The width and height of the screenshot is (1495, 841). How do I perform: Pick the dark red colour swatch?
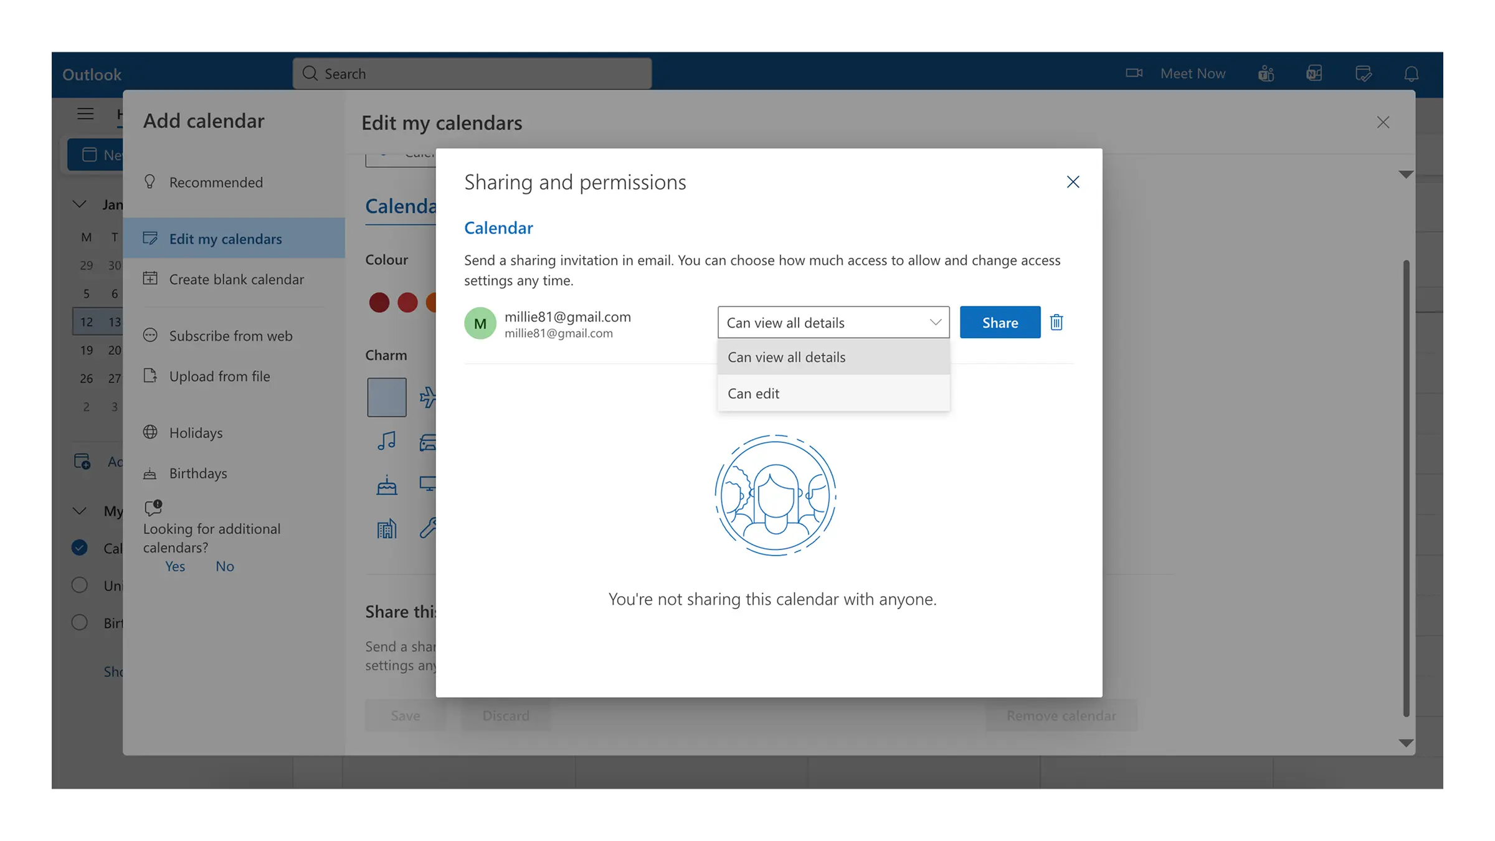379,303
